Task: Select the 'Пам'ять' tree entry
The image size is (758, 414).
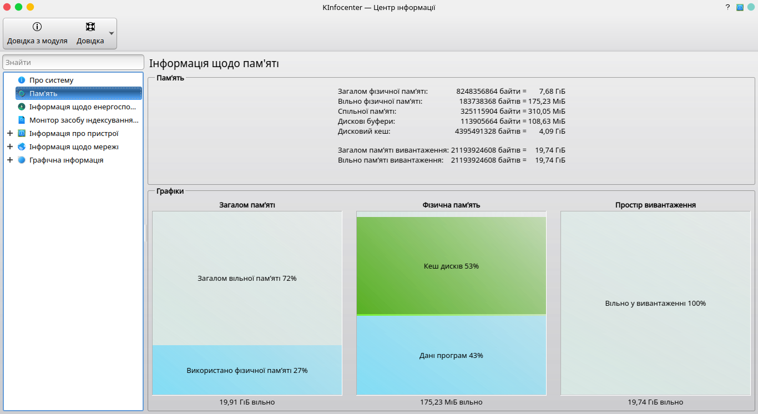Action: (x=78, y=93)
